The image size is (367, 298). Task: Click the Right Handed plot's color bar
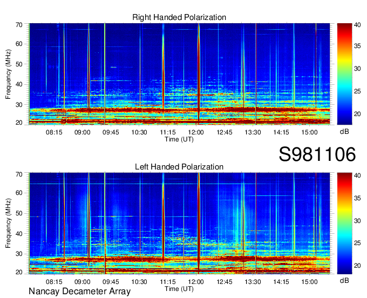point(344,74)
